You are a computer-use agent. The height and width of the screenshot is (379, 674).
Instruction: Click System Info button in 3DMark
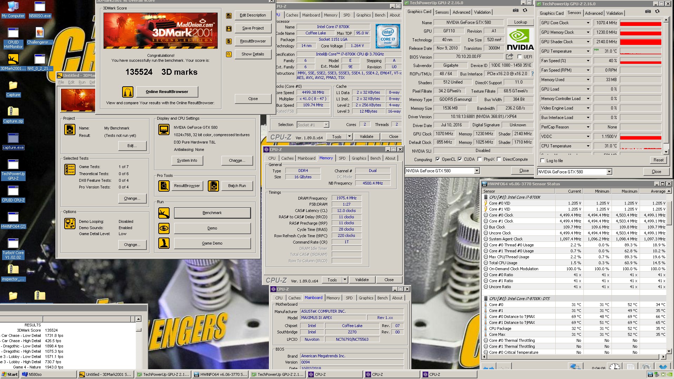coord(187,161)
